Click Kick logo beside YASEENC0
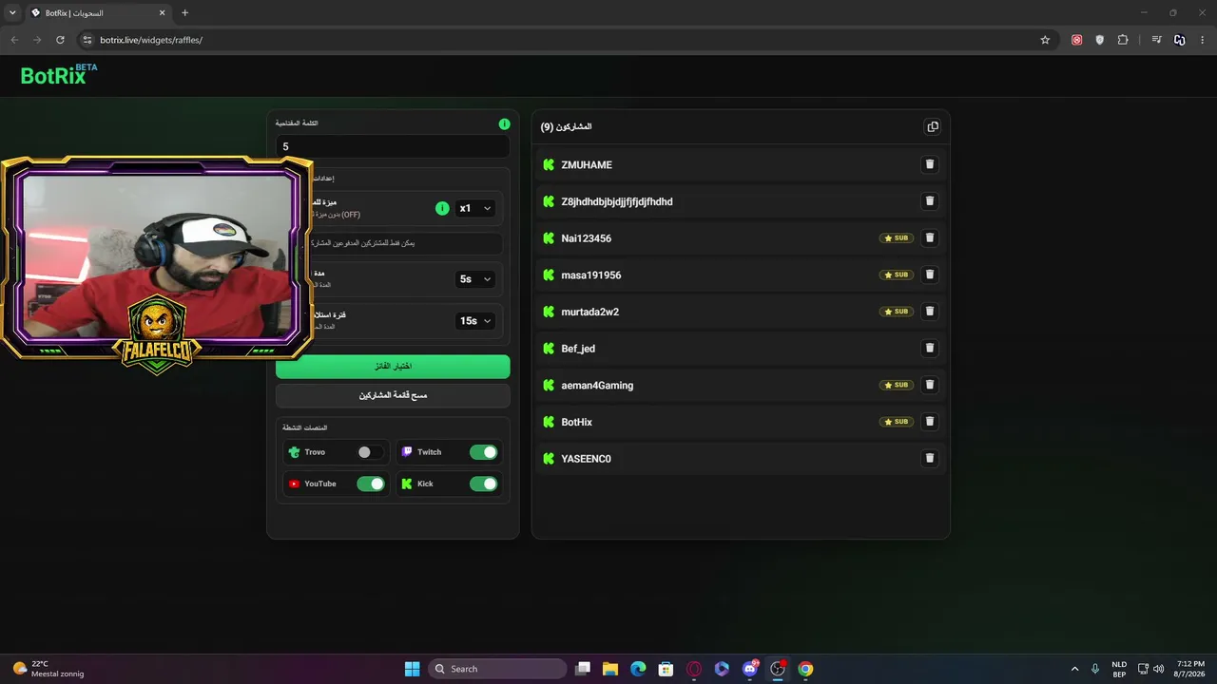This screenshot has height=684, width=1217. click(x=549, y=458)
